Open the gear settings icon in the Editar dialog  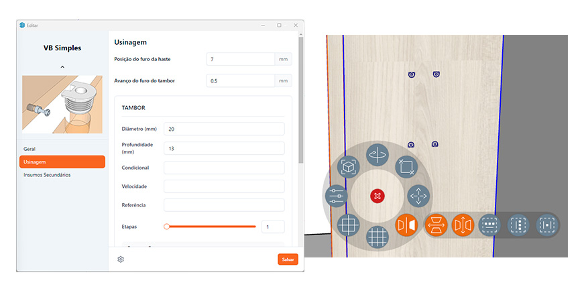121,259
